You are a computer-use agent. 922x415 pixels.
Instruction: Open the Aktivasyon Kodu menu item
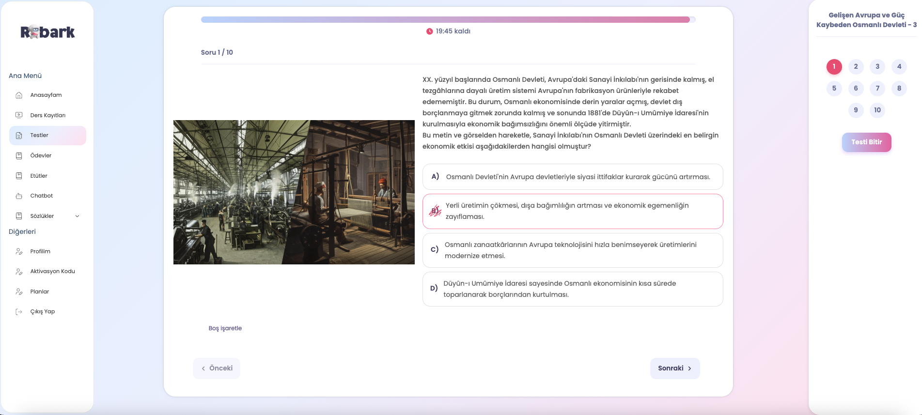[47, 272]
